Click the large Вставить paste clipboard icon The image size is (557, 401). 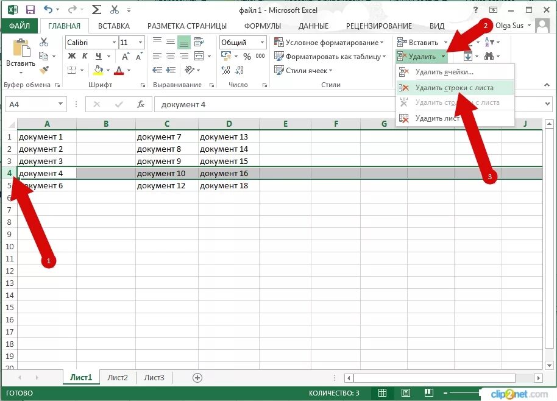pos(21,48)
